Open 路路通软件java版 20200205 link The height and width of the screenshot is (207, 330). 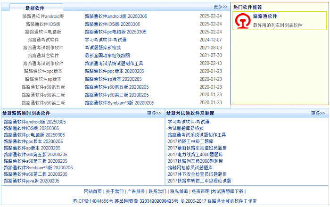click(32, 181)
